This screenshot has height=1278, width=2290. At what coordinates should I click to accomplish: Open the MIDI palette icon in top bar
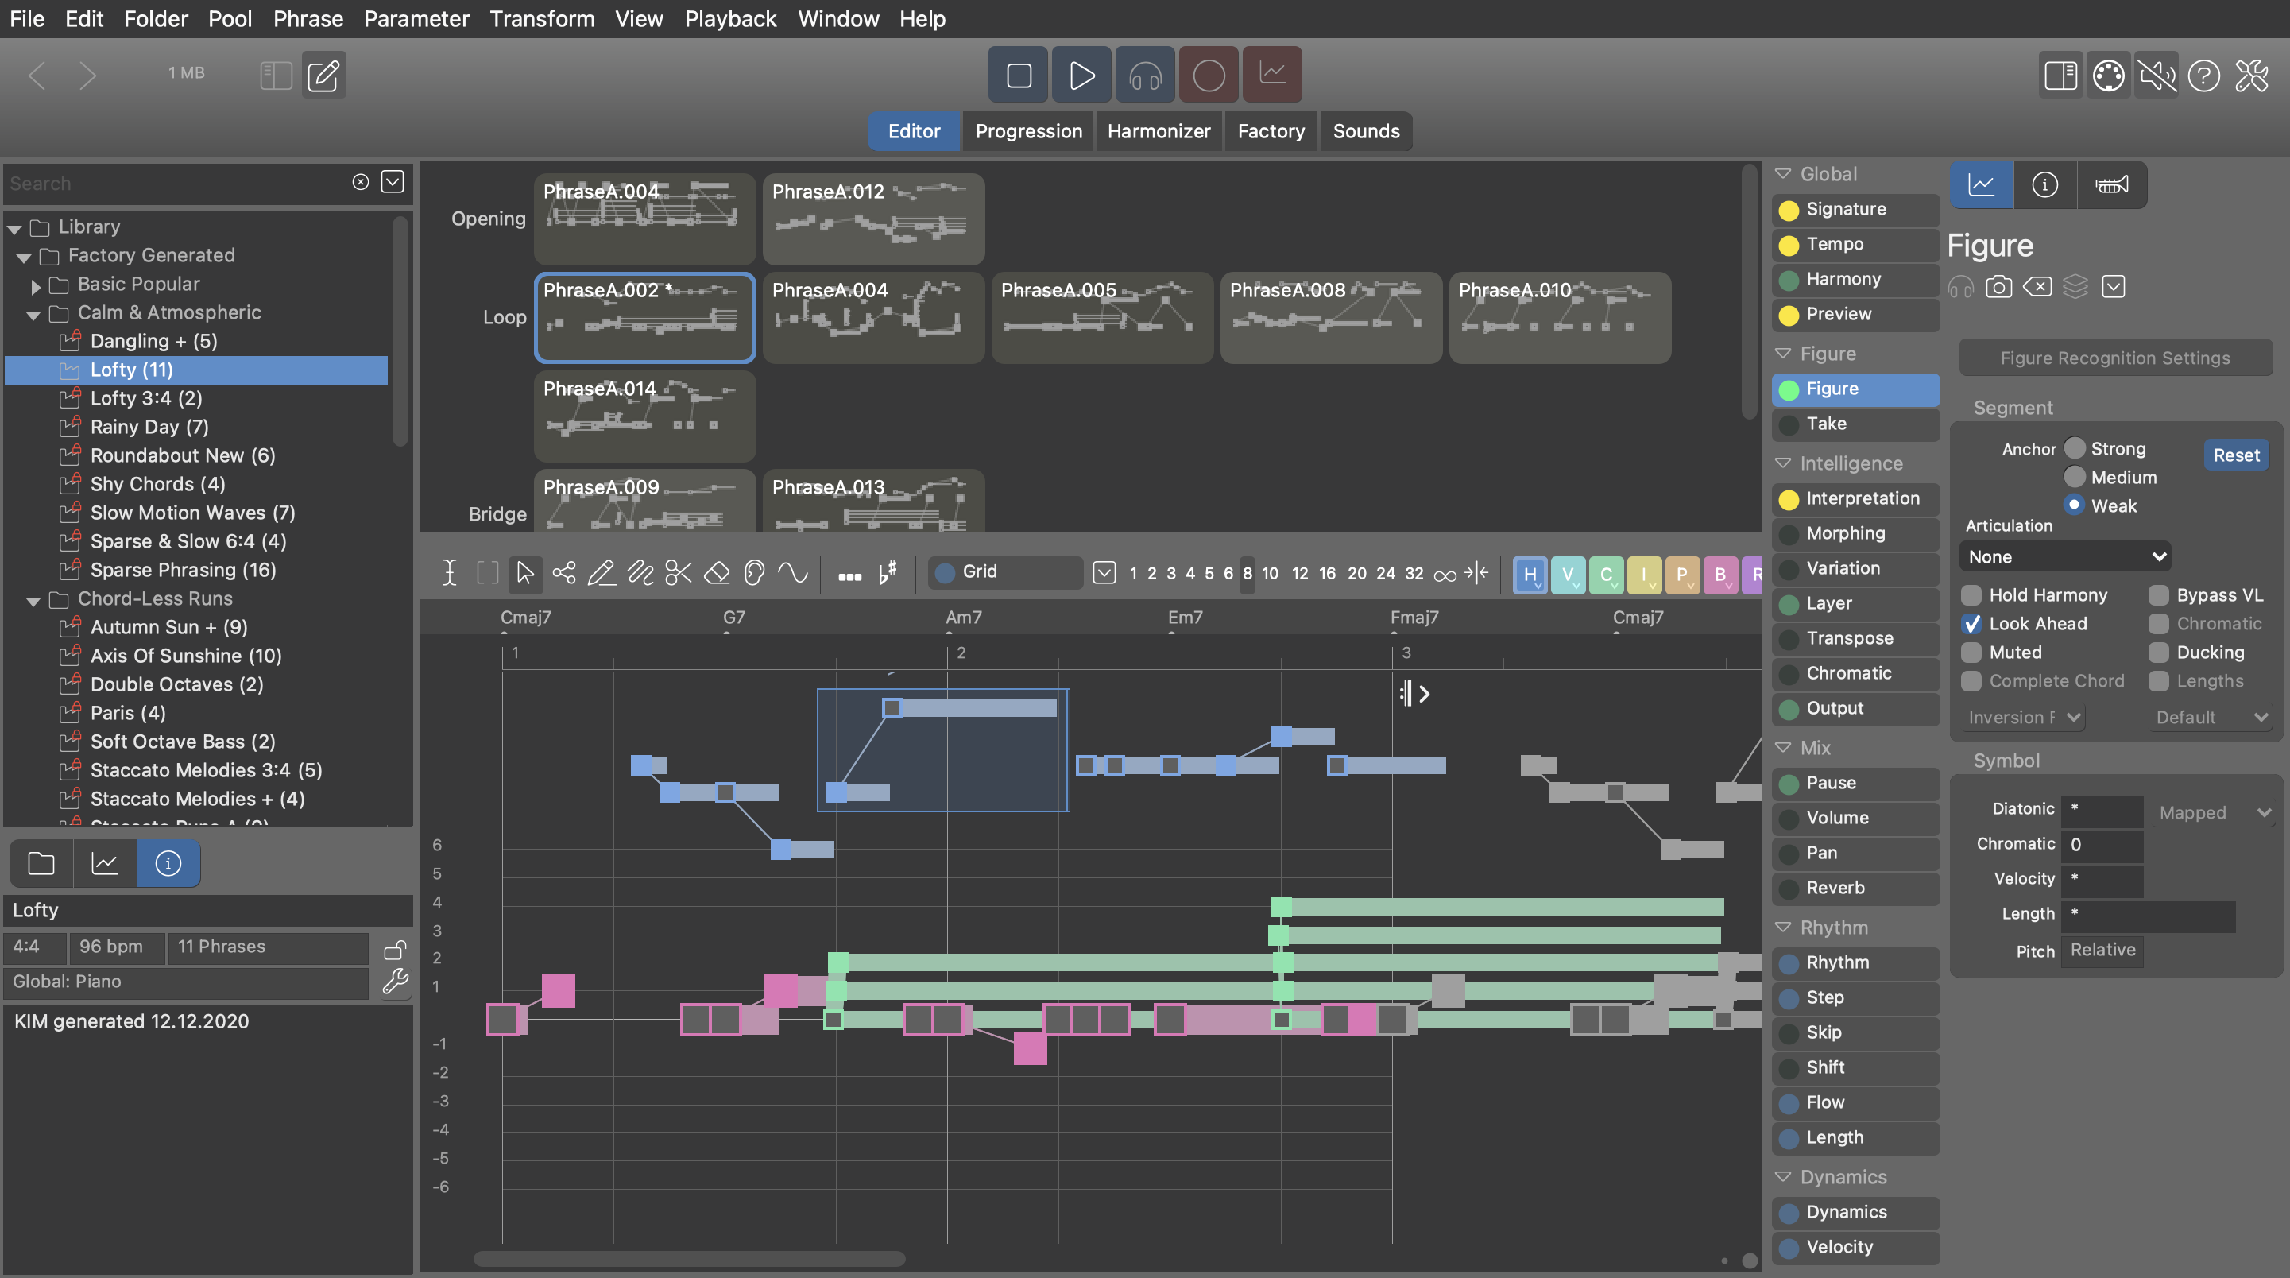click(2109, 76)
